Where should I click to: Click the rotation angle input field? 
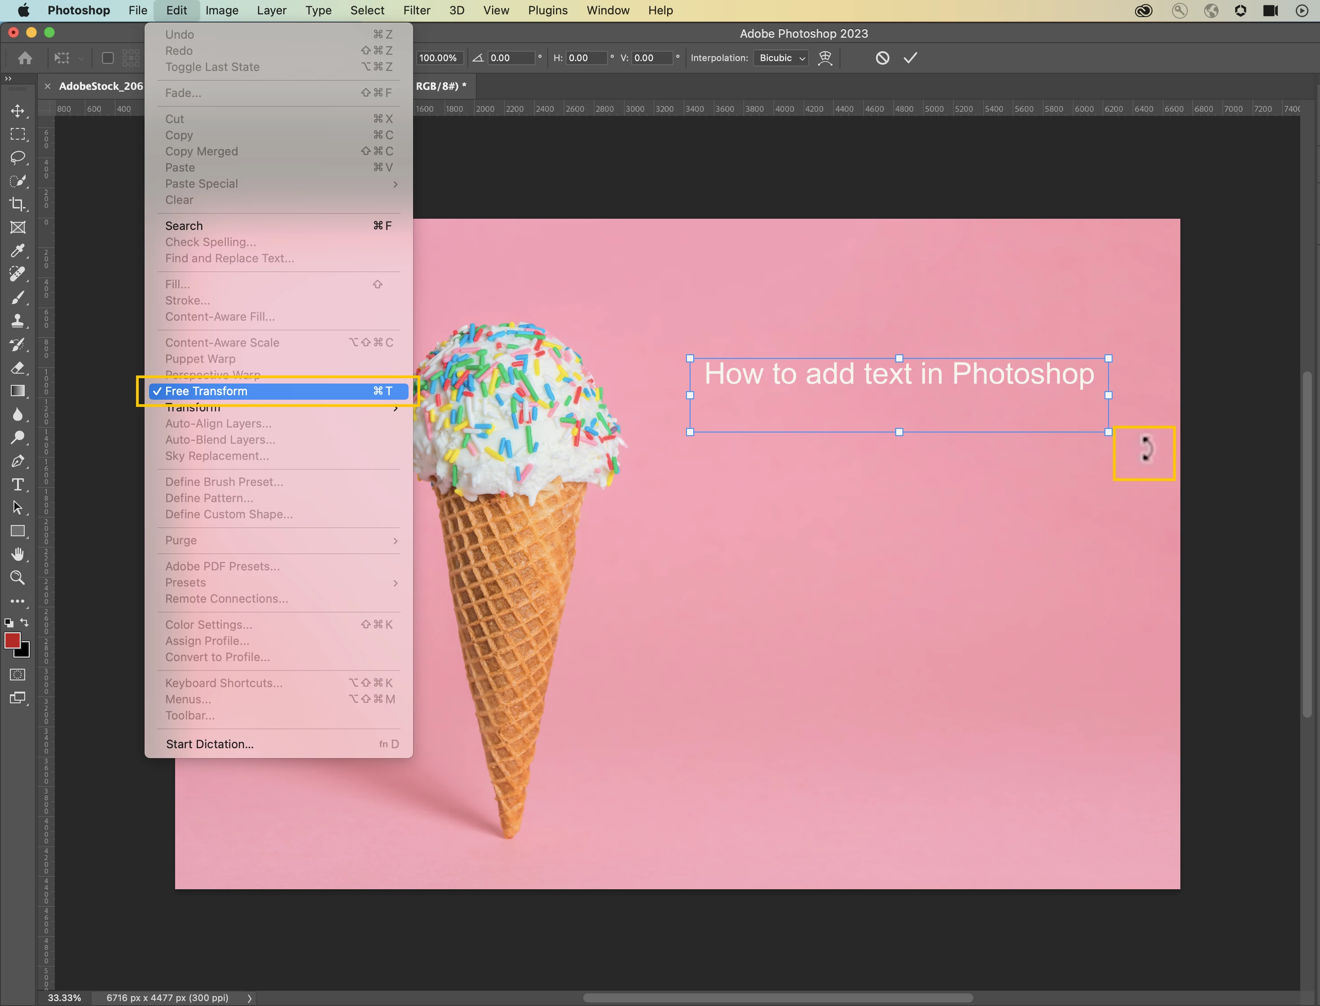510,58
